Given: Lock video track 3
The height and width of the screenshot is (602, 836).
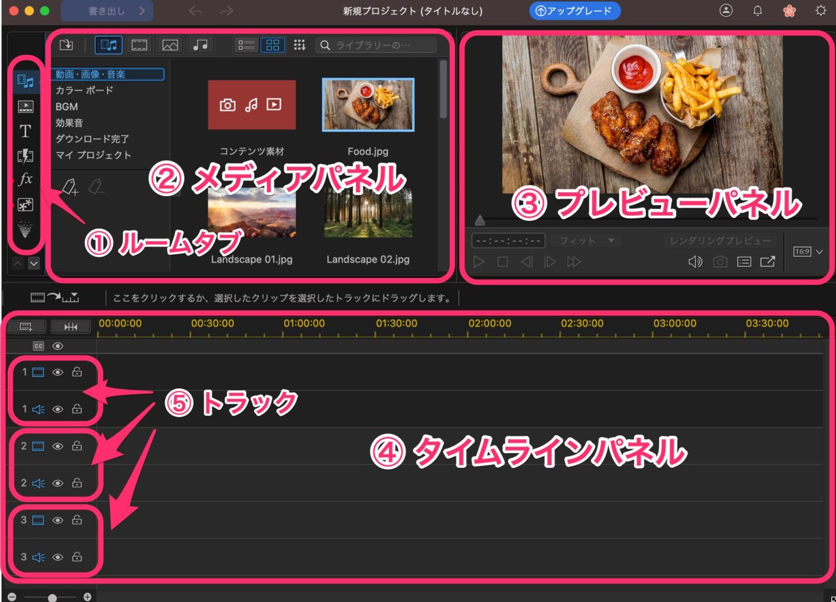Looking at the screenshot, I should coord(77,520).
